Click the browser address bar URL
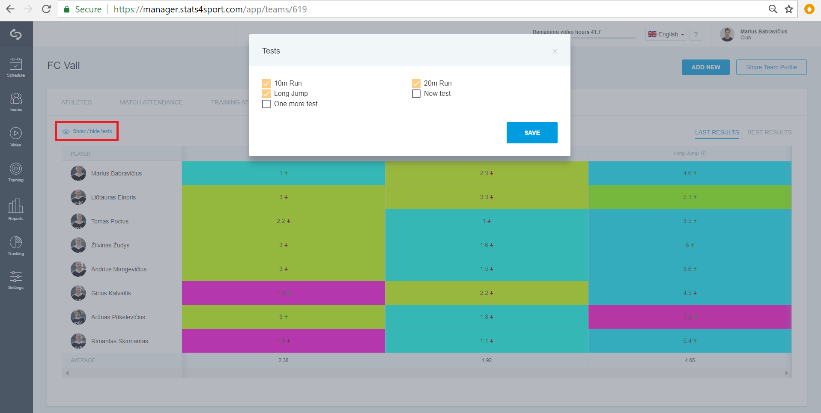The image size is (821, 413). (210, 9)
